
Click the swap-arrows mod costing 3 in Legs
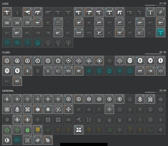[x=160, y=12]
